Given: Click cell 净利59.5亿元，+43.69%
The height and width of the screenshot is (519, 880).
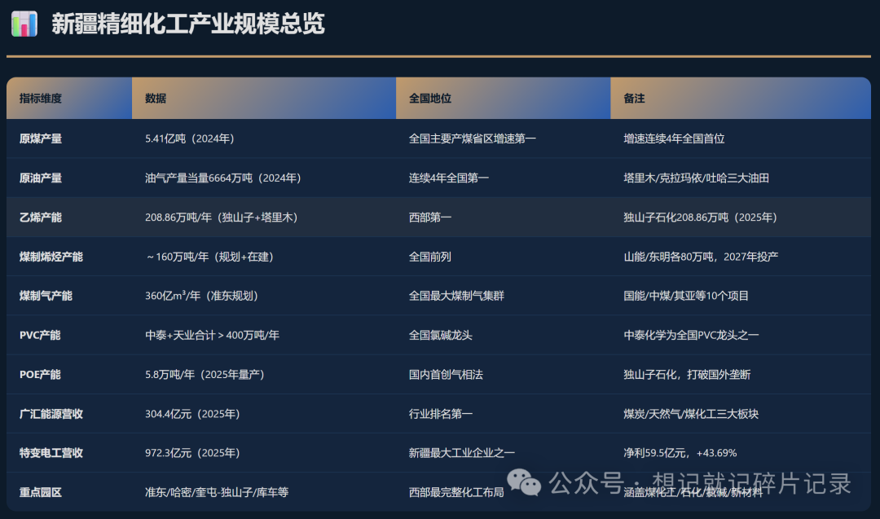Looking at the screenshot, I should tap(680, 453).
